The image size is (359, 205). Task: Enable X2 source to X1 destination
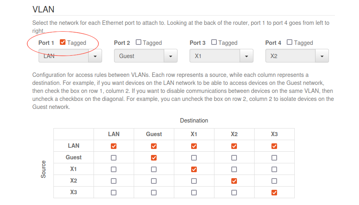(x=194, y=181)
